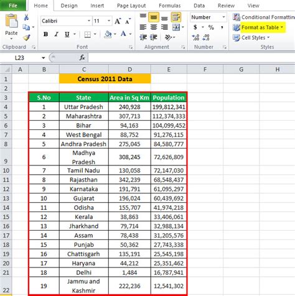Screen dimensions: 295x296
Task: Align text right
Action: coord(164,27)
